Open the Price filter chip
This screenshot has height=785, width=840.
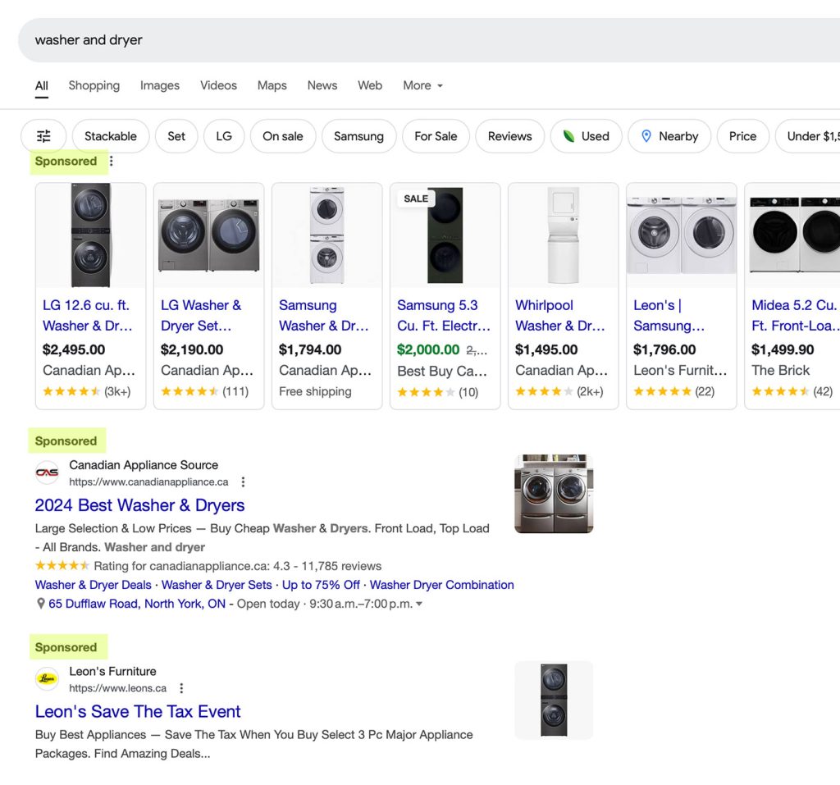pos(743,136)
